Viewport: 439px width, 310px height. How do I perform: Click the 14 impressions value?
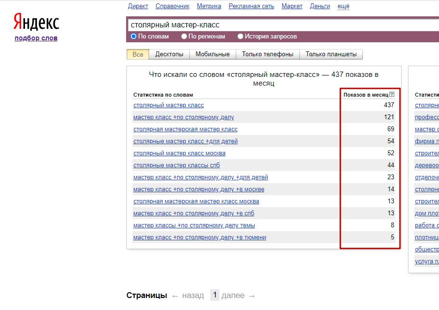(x=391, y=189)
